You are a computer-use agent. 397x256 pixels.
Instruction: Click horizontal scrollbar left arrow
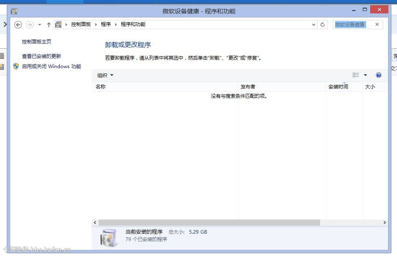click(x=95, y=222)
